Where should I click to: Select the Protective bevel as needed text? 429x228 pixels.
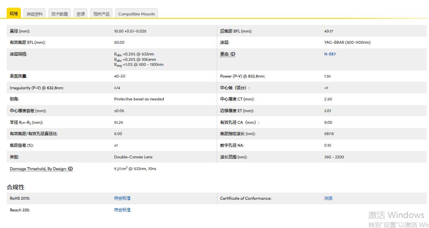139,99
